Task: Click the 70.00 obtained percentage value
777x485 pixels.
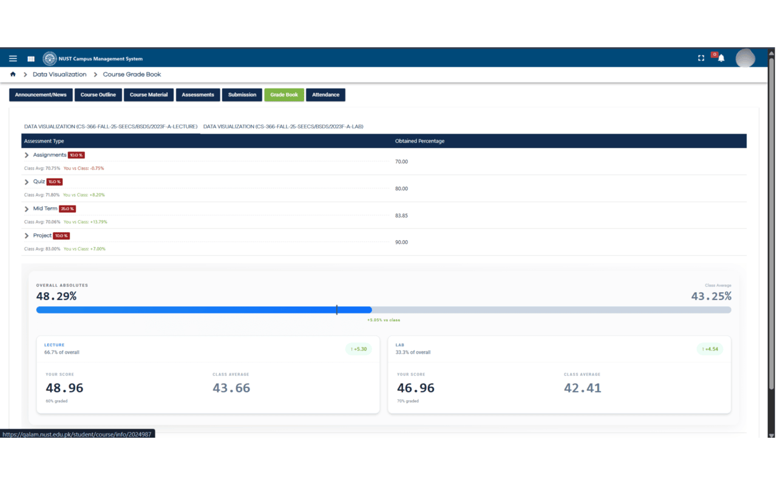Action: (x=401, y=162)
